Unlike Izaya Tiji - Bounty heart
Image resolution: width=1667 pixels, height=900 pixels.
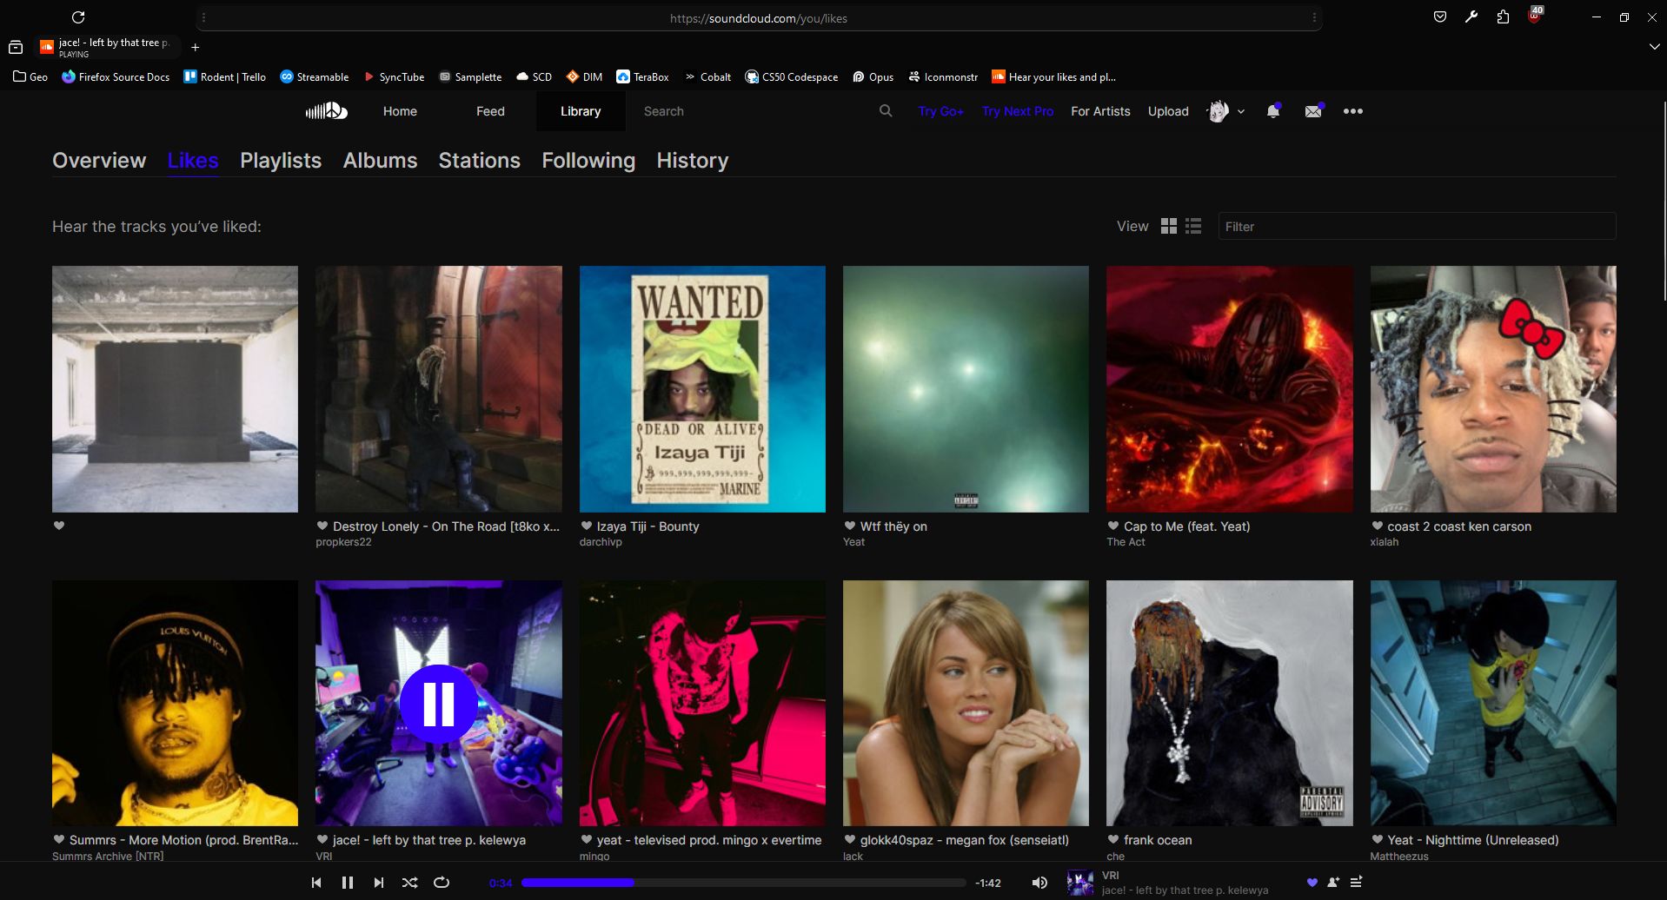click(x=586, y=526)
